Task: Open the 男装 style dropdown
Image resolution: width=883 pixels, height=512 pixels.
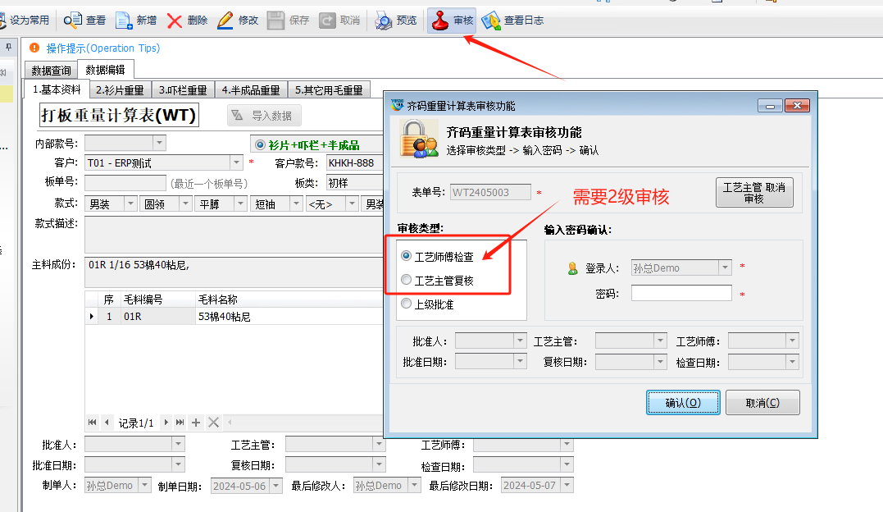Action: pyautogui.click(x=130, y=203)
